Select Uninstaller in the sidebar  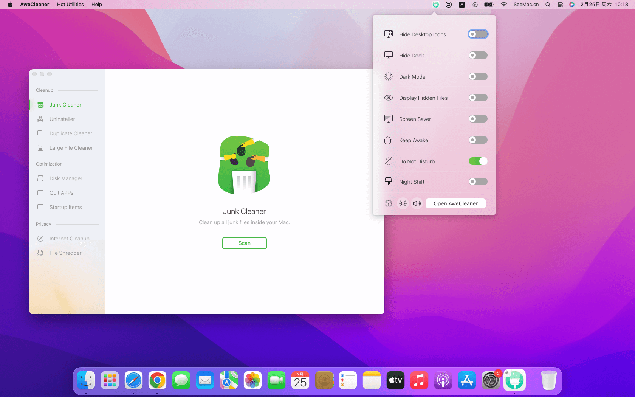tap(62, 119)
